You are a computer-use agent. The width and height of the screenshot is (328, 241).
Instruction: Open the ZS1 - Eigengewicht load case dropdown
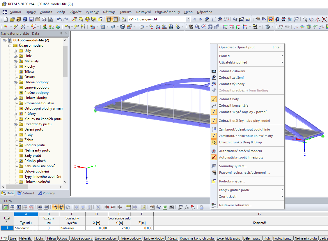188,19
